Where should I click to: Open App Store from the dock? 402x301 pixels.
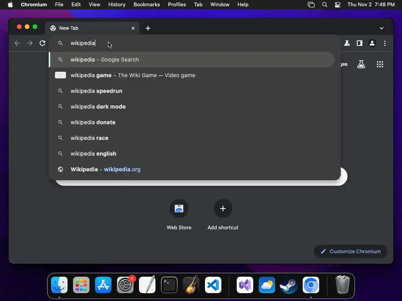[103, 285]
